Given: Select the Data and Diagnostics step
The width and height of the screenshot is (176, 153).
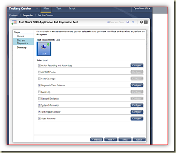Looking at the screenshot, I should 23,42.
